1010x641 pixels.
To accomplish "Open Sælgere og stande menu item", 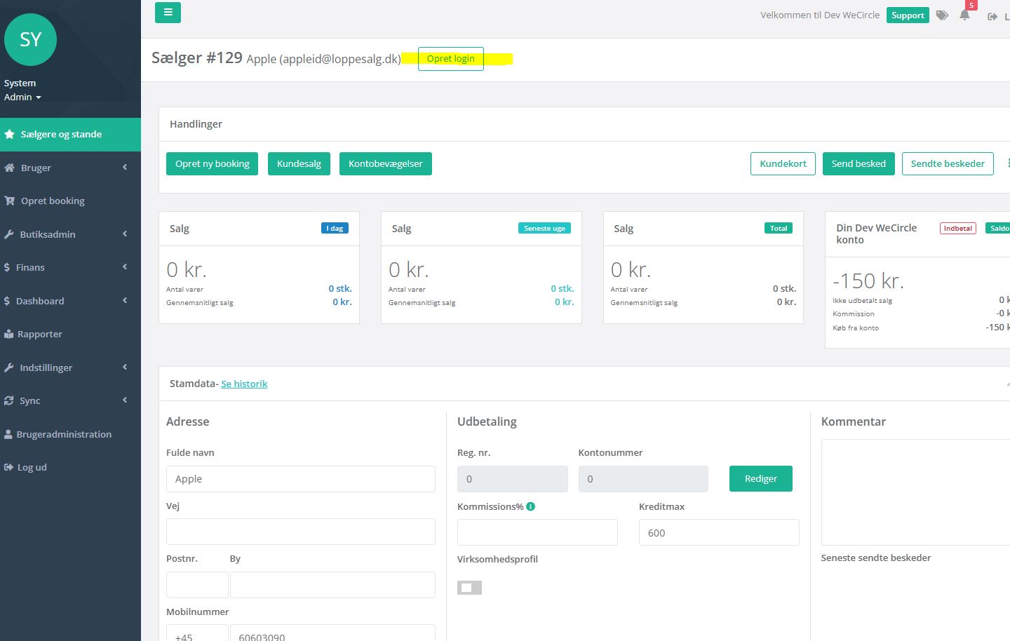I will tap(70, 134).
